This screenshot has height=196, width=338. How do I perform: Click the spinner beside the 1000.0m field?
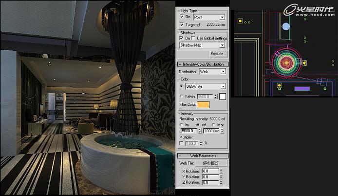tap(222, 131)
